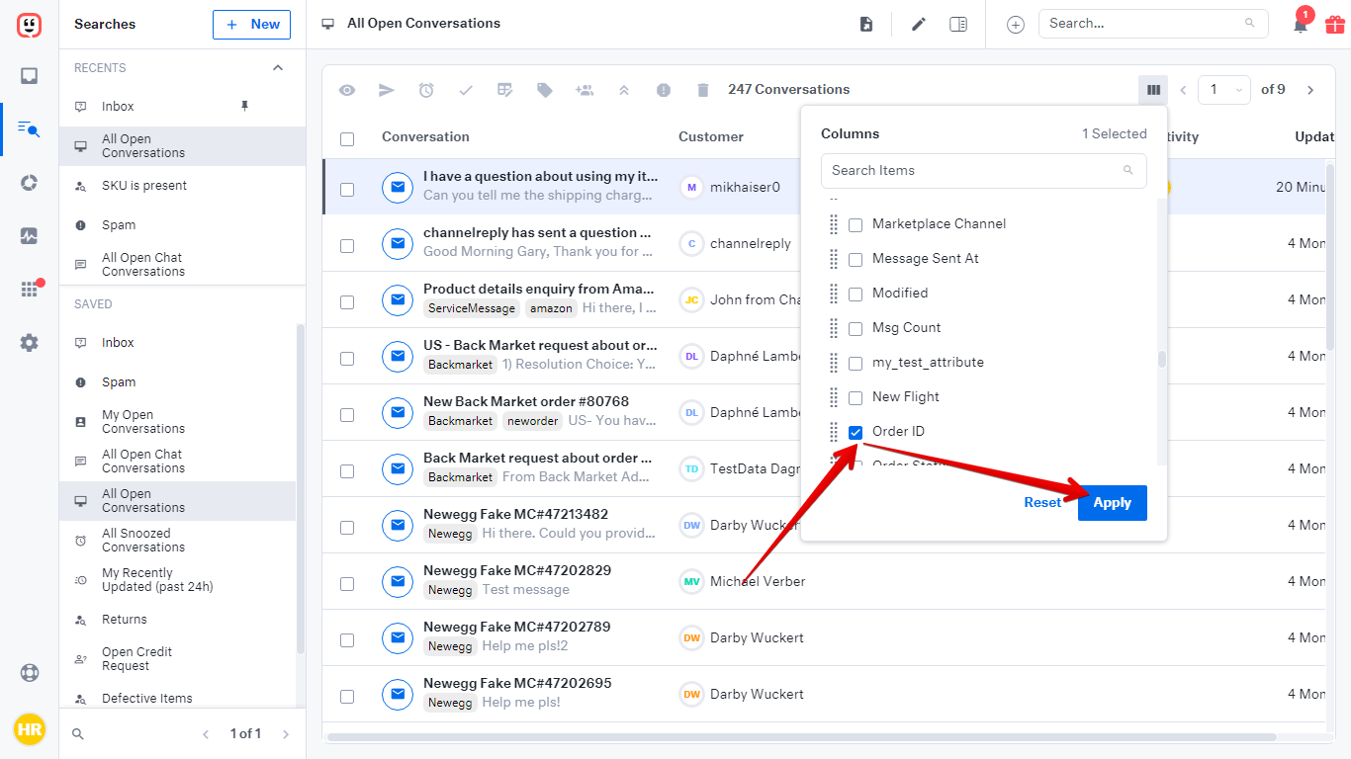The height and width of the screenshot is (759, 1351).
Task: Open the Settings gear in left rail
Action: (x=29, y=343)
